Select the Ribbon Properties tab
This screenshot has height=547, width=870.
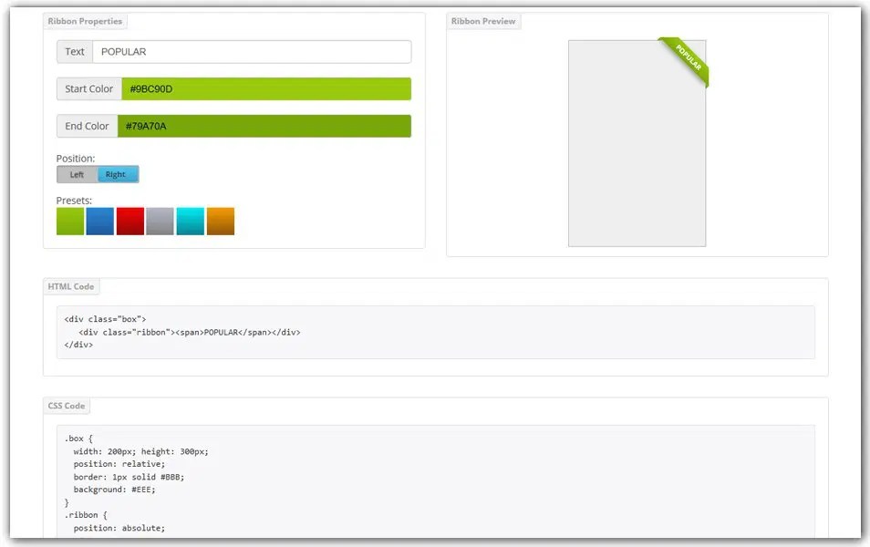coord(85,20)
